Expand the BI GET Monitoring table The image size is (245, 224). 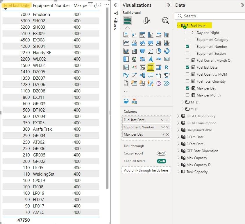(x=178, y=116)
